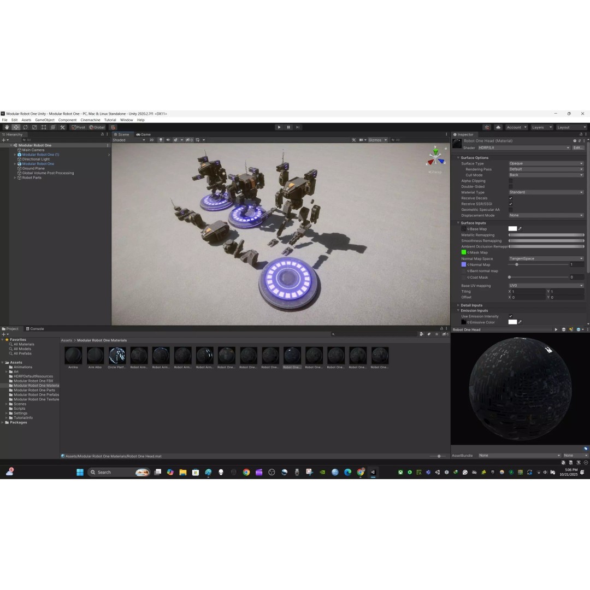This screenshot has height=590, width=590.
Task: Open the Layers dropdown
Action: click(542, 127)
